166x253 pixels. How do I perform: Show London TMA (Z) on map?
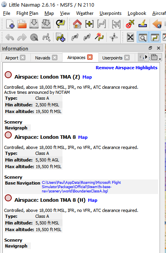87,77
